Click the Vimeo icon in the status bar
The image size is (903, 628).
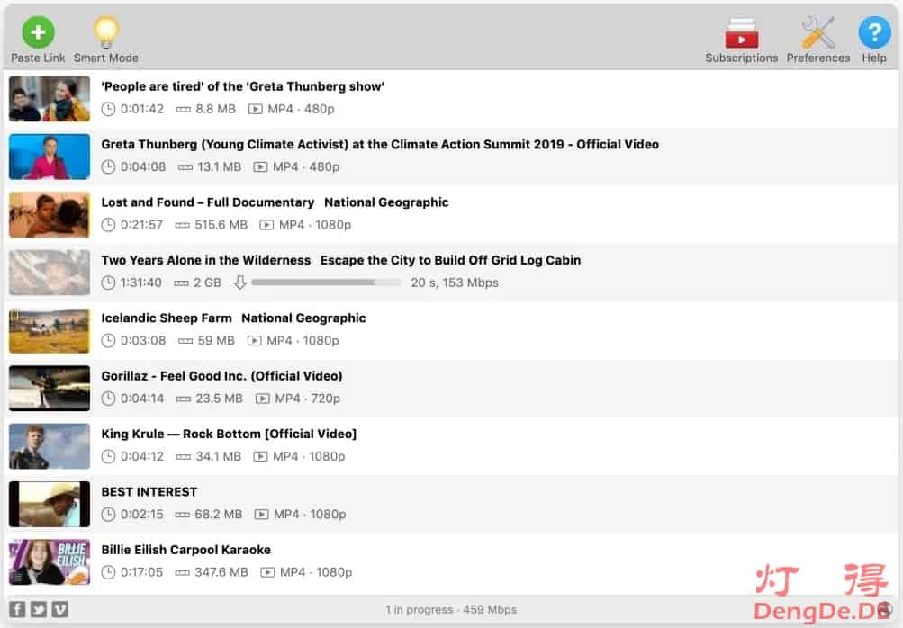59,609
